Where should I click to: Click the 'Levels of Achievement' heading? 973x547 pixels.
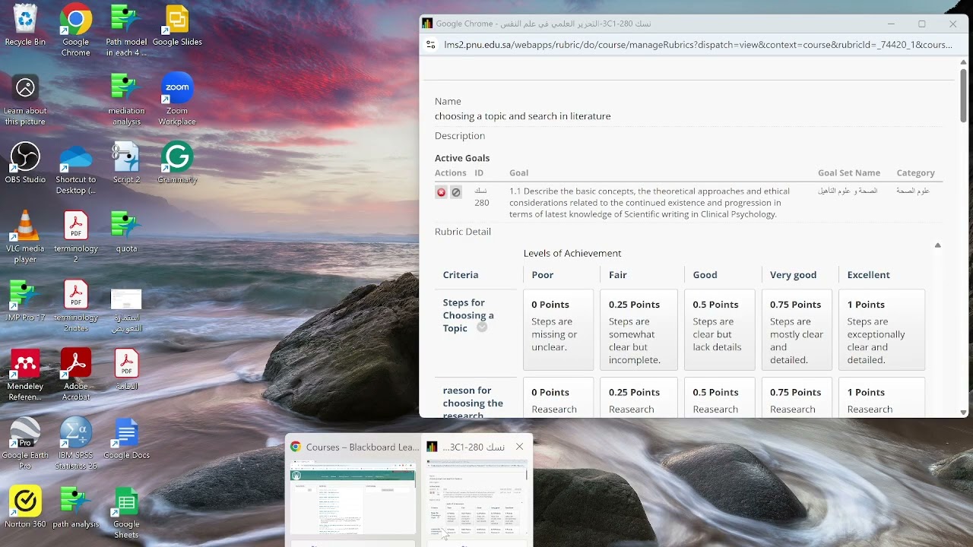pos(572,253)
